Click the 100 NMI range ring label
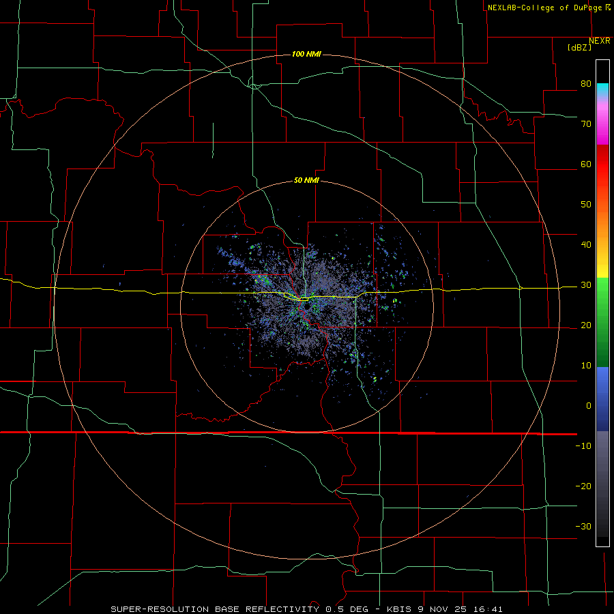Image resolution: width=614 pixels, height=614 pixels. (x=306, y=54)
